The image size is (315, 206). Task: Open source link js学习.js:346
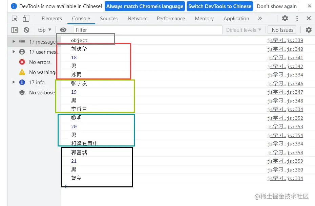pyautogui.click(x=285, y=84)
